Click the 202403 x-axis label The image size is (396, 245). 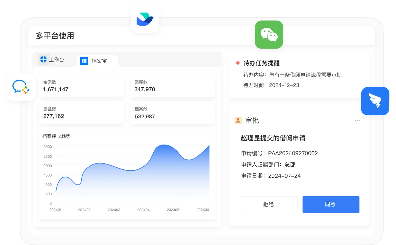(114, 210)
